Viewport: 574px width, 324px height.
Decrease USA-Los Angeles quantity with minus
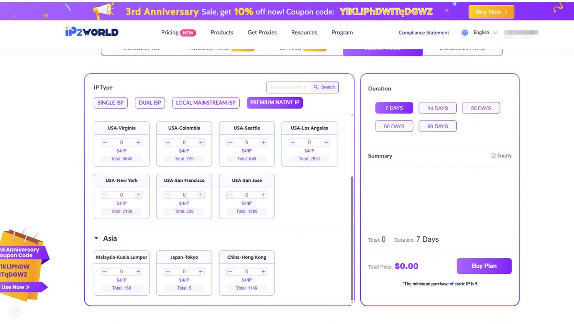(x=293, y=143)
